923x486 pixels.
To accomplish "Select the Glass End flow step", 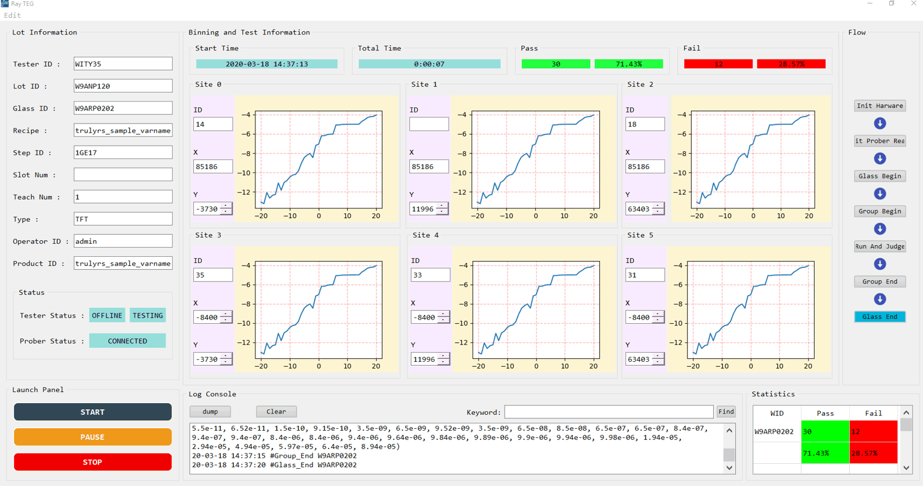I will coord(880,317).
